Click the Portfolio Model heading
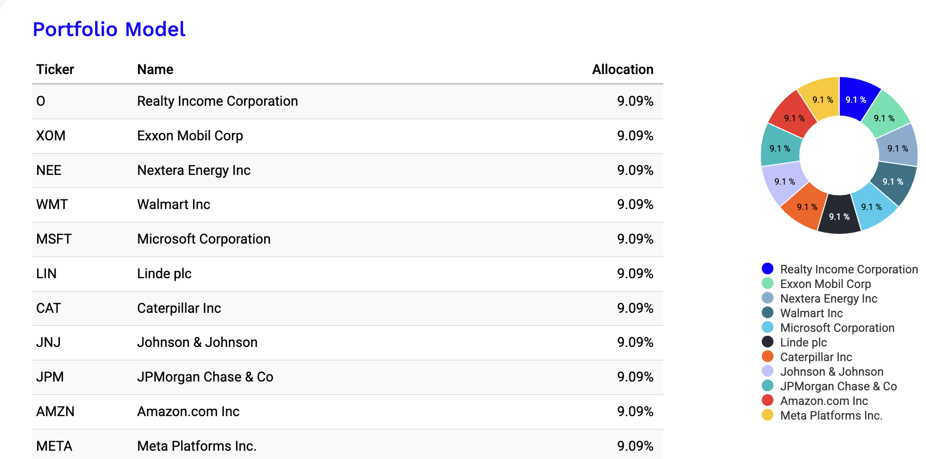This screenshot has height=459, width=926. tap(109, 29)
